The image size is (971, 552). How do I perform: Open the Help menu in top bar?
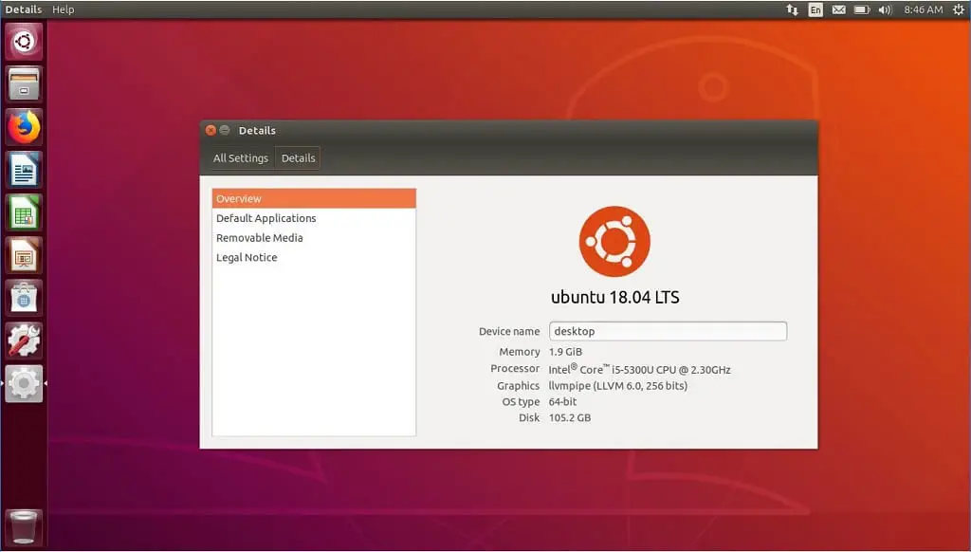click(64, 9)
